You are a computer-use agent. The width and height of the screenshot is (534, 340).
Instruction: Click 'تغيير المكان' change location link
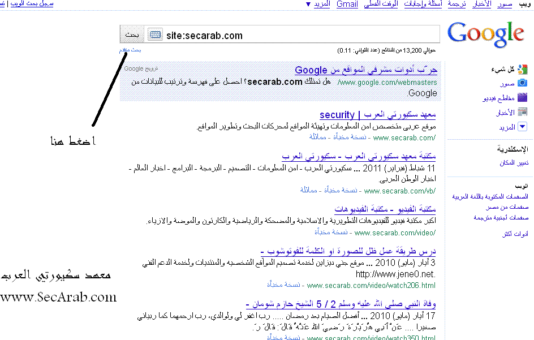[x=514, y=163]
